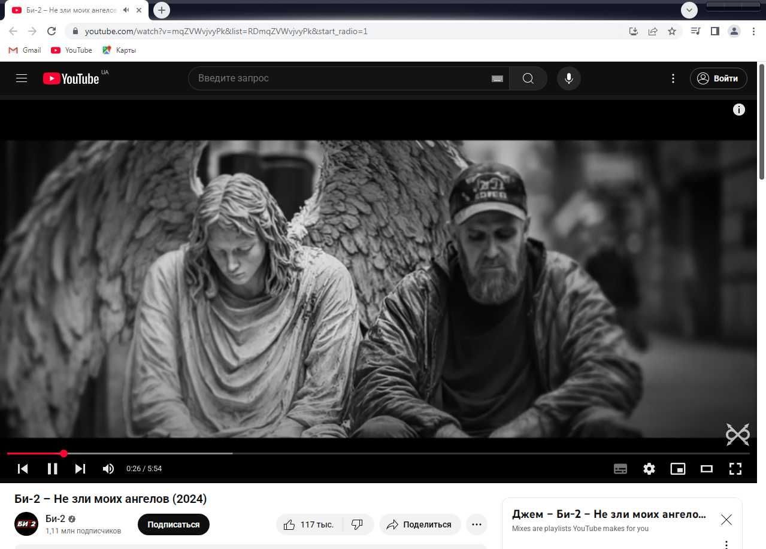Screen dimensions: 766x549
Task: Mute the video volume
Action: coord(108,469)
